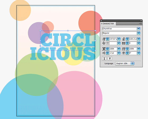Click the tracking field showing 0

pos(133,43)
